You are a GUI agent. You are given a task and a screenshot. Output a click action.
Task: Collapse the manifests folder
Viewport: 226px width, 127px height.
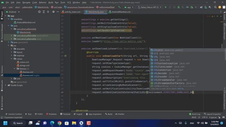8,19
